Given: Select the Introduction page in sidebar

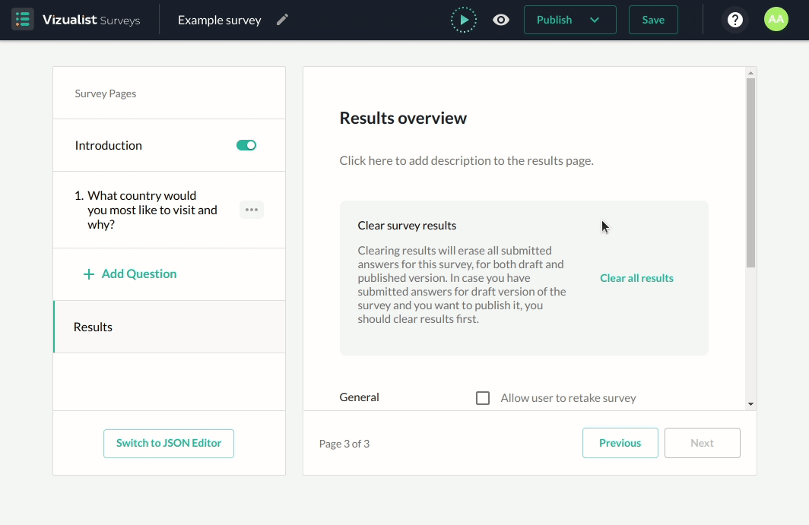Looking at the screenshot, I should coord(109,145).
